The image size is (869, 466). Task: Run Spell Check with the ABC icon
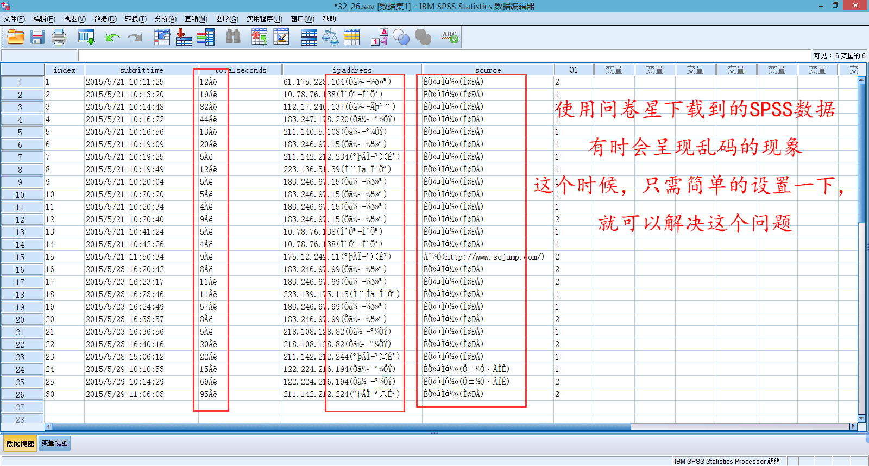tap(450, 37)
